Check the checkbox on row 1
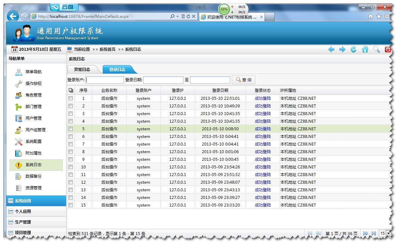The height and width of the screenshot is (245, 399). (x=71, y=98)
